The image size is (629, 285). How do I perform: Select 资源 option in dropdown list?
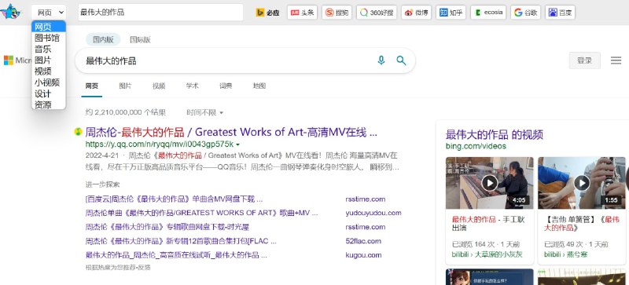click(x=49, y=104)
